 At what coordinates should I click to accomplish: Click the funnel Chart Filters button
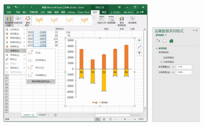click(139, 53)
